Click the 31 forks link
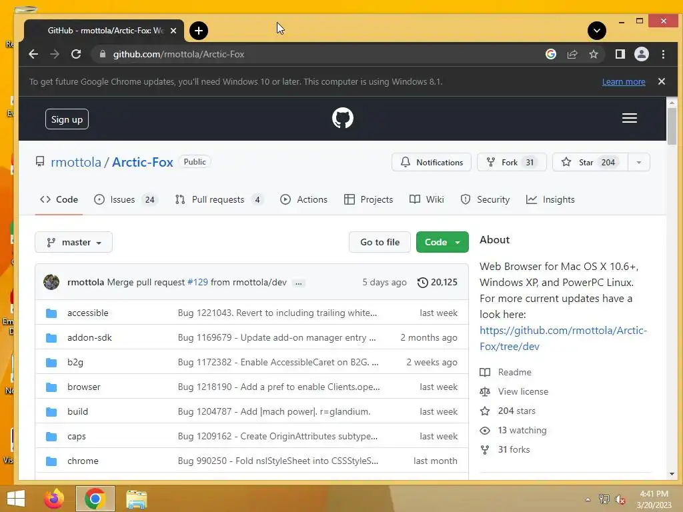 pos(505,449)
